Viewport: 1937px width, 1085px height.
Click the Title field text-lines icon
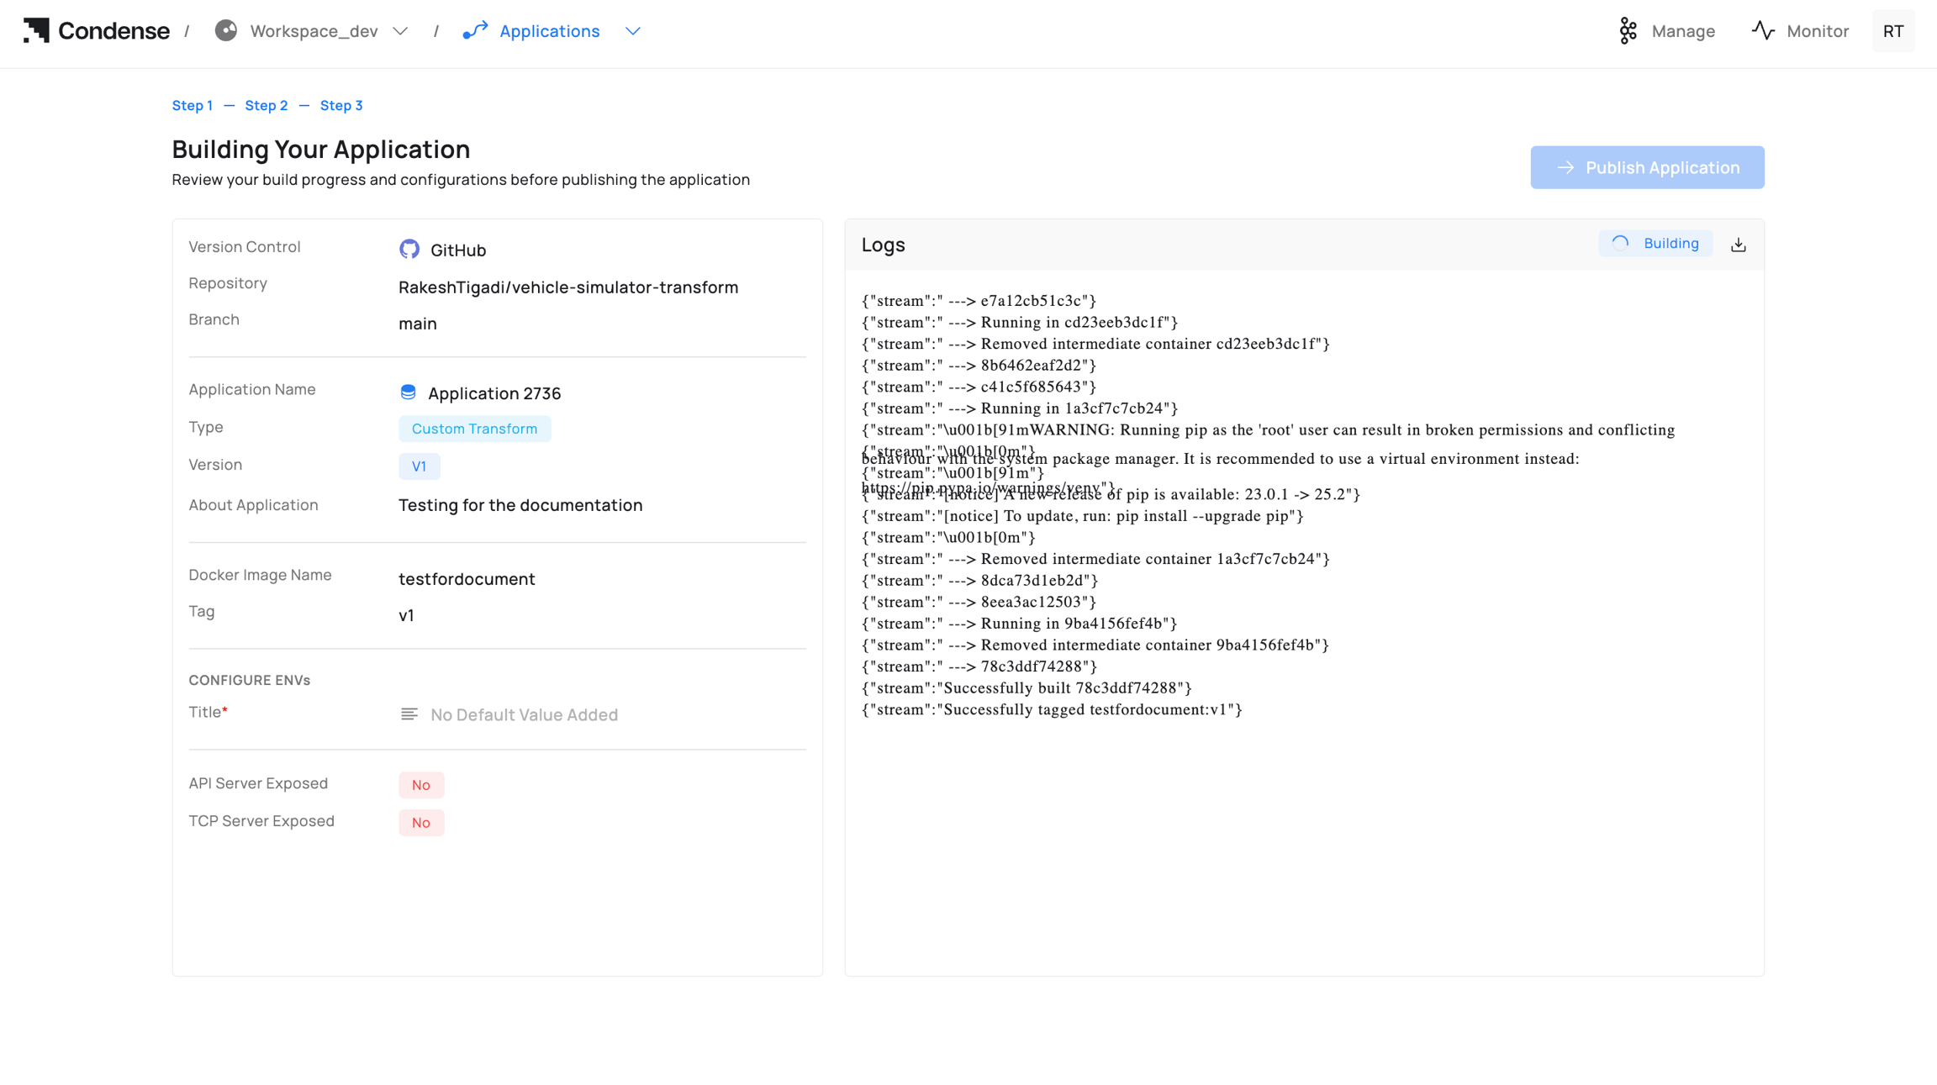409,714
